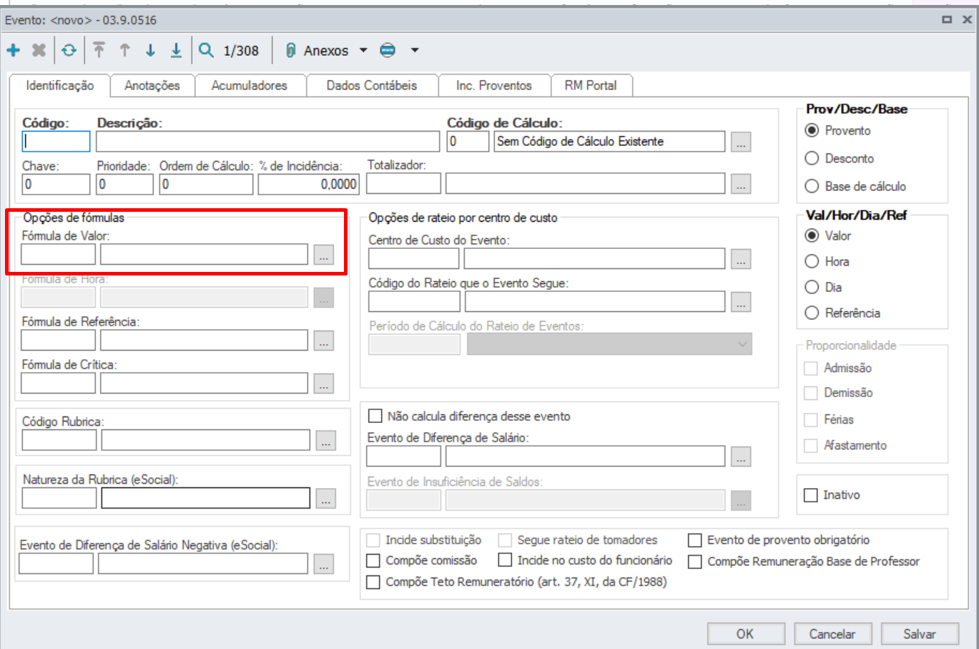Open lookup for Fórmula de Referência
Screen dimensions: 979x649
(x=324, y=340)
